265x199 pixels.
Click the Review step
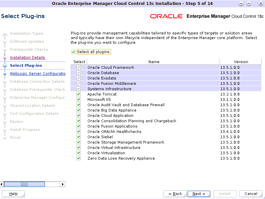[x=16, y=122]
